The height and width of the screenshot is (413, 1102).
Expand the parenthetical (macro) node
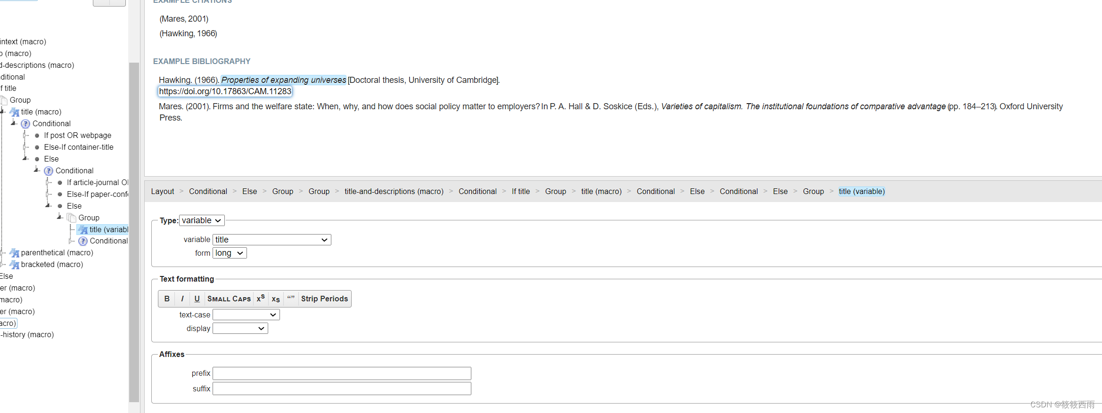click(3, 252)
